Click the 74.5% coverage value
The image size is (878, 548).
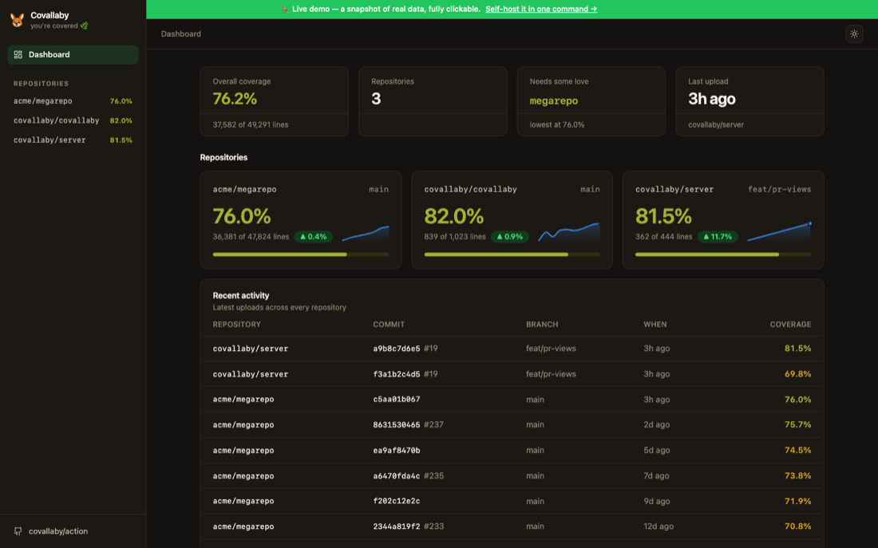pos(798,451)
